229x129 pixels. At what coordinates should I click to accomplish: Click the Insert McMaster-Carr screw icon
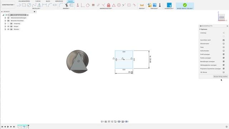[x=160, y=5]
